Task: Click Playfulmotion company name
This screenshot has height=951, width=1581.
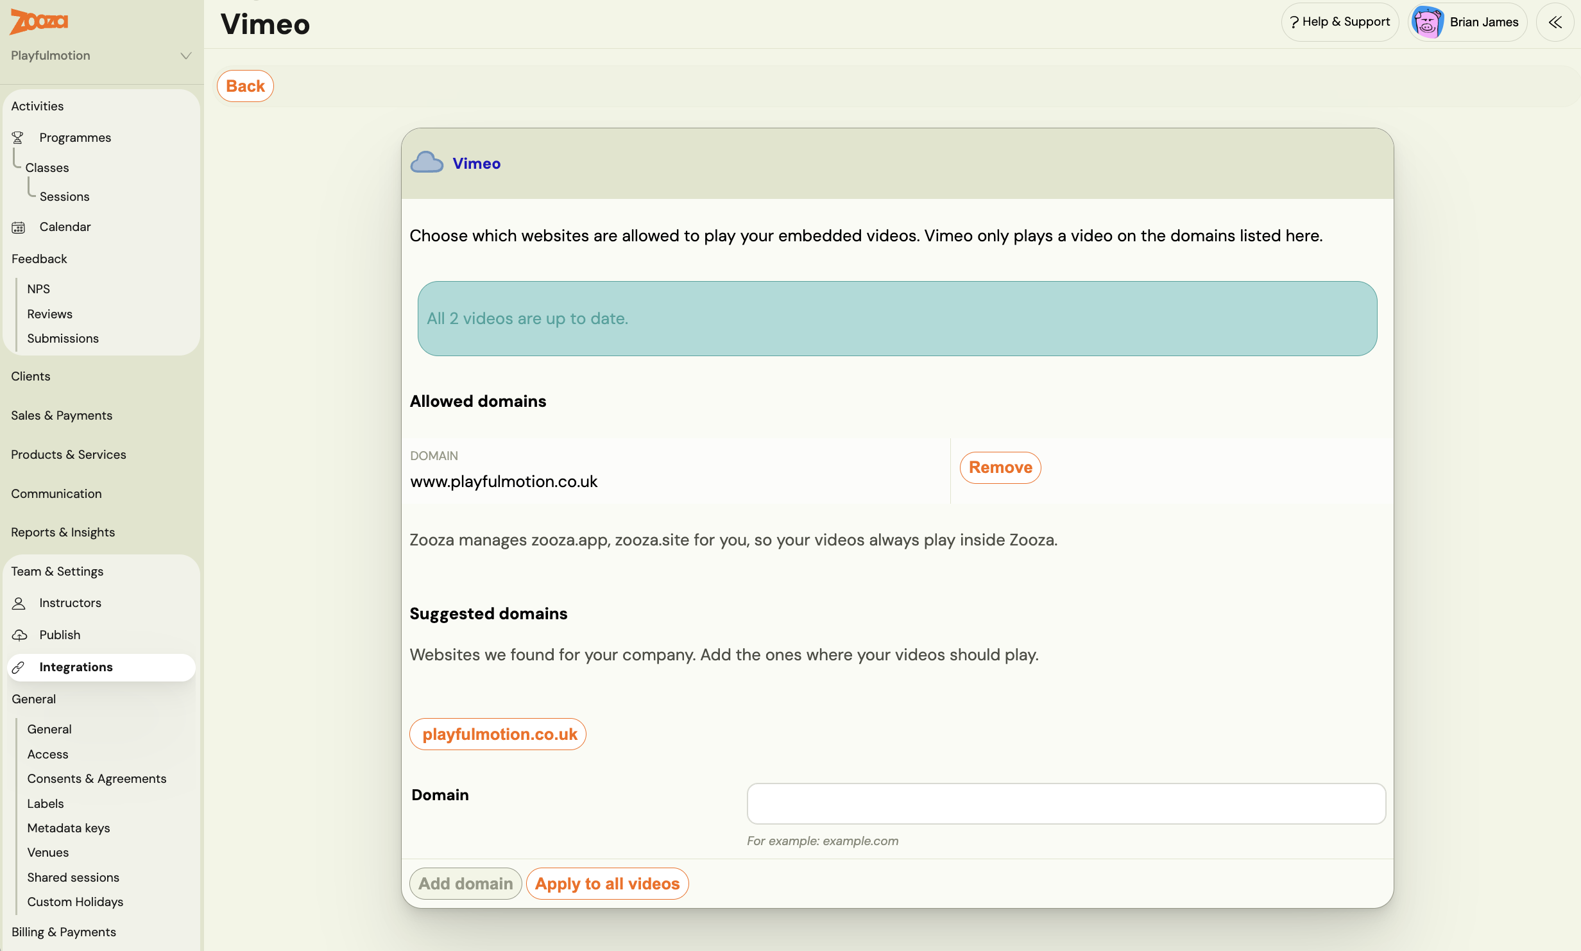Action: point(51,55)
